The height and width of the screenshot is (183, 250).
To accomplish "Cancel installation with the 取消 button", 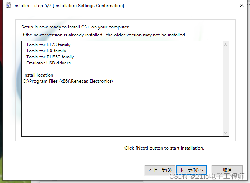I will click(x=227, y=170).
